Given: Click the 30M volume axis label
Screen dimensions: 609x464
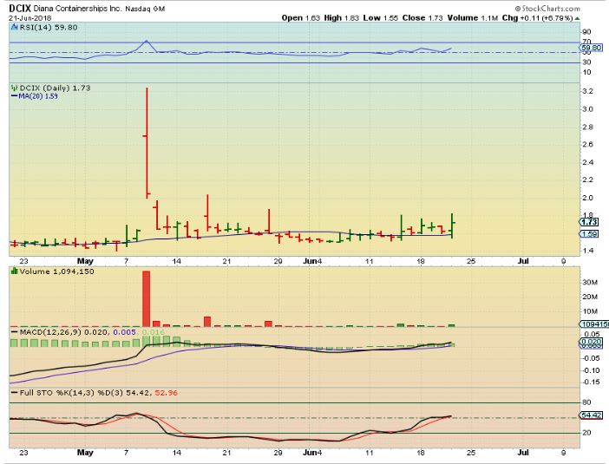Looking at the screenshot, I should (590, 282).
